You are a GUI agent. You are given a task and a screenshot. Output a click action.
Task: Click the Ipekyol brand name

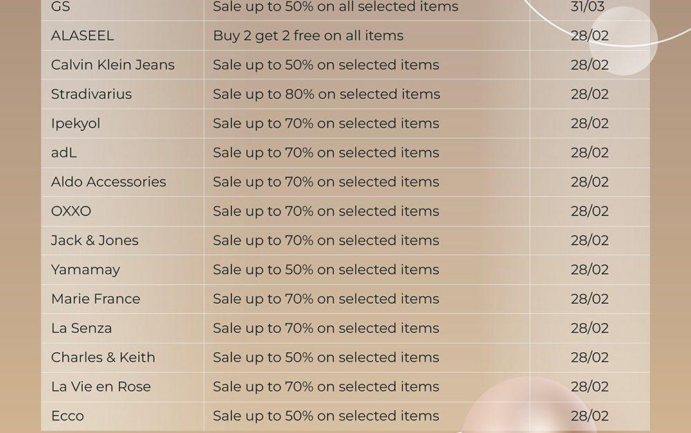(76, 124)
